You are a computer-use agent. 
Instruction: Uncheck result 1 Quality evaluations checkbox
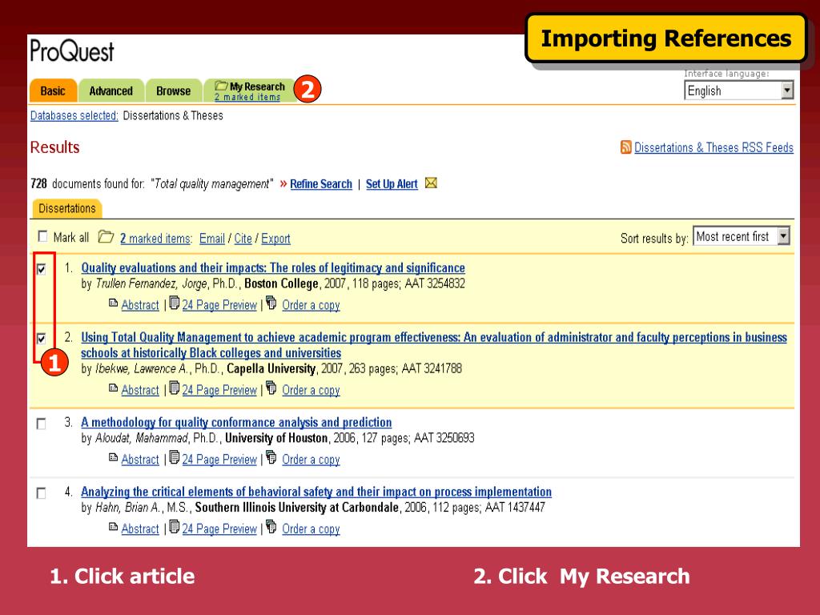point(42,269)
